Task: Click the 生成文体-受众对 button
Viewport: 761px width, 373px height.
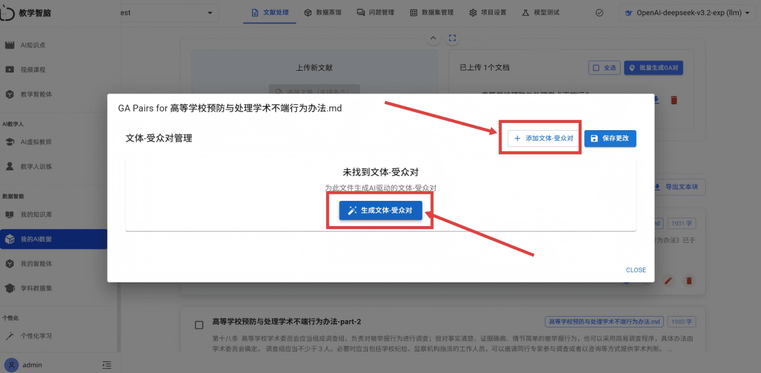Action: 380,210
